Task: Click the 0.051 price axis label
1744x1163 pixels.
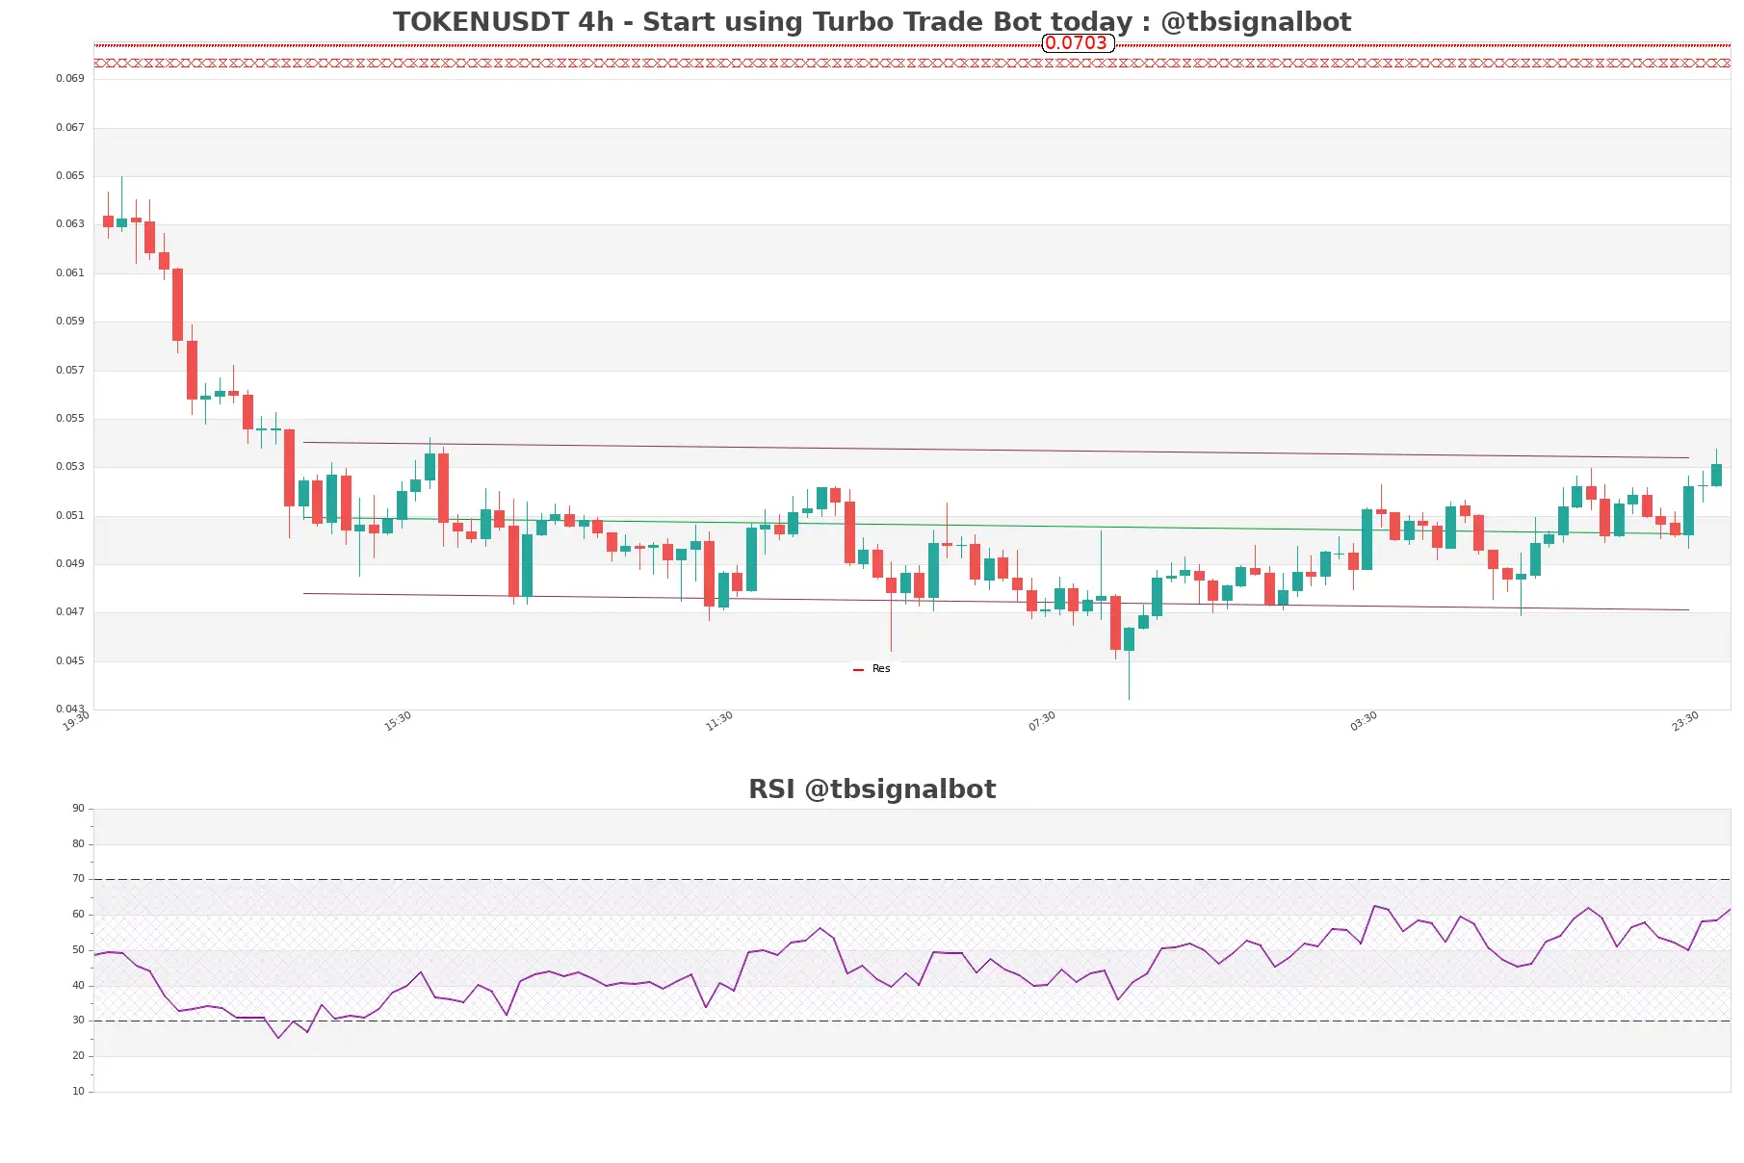Action: click(x=70, y=516)
